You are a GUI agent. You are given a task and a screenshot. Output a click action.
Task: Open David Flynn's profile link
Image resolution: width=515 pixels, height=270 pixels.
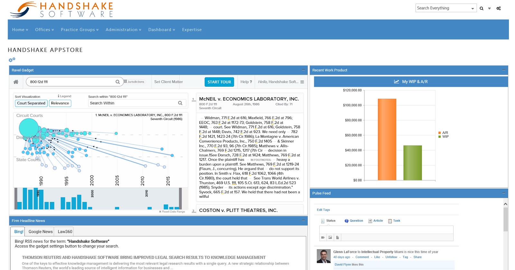click(x=343, y=265)
